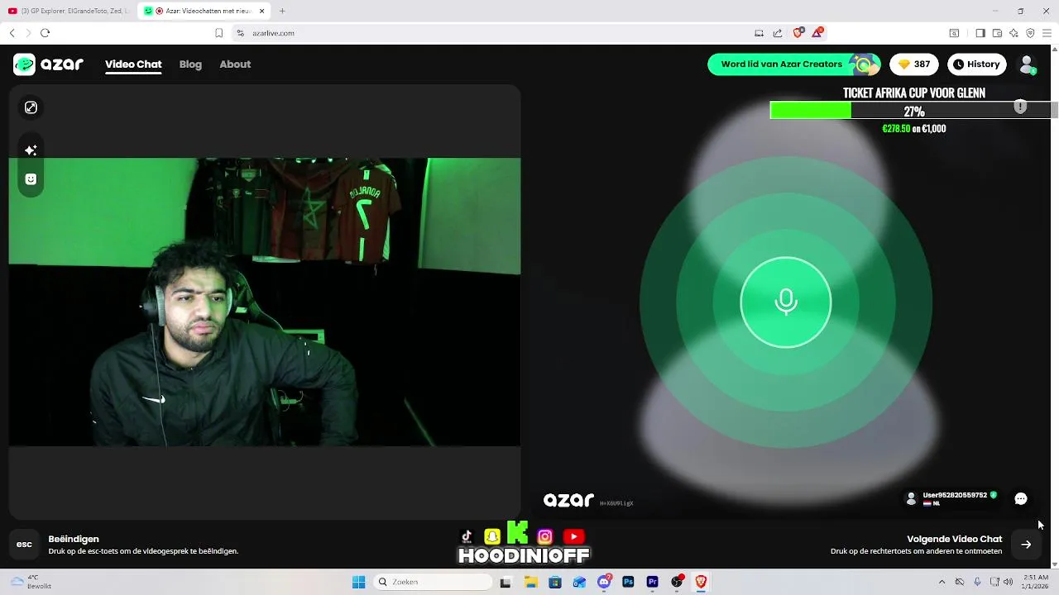
Task: Open the browser hamburger menu
Action: tap(1047, 33)
